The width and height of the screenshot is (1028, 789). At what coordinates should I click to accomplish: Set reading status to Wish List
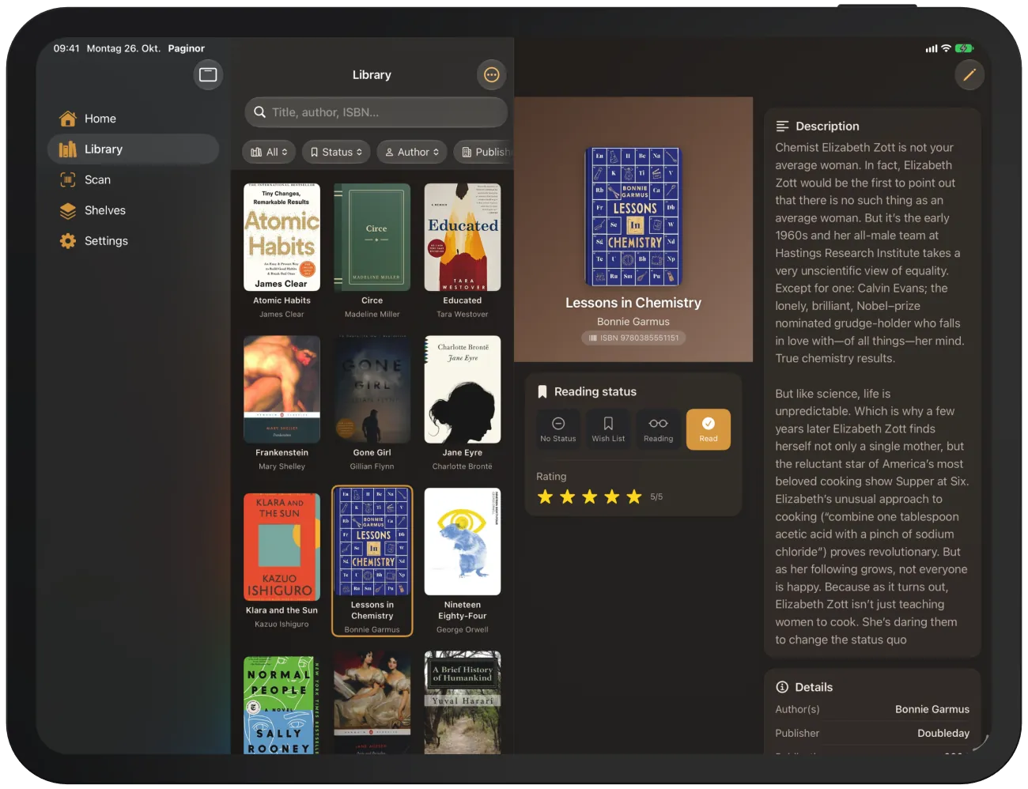[x=608, y=429]
